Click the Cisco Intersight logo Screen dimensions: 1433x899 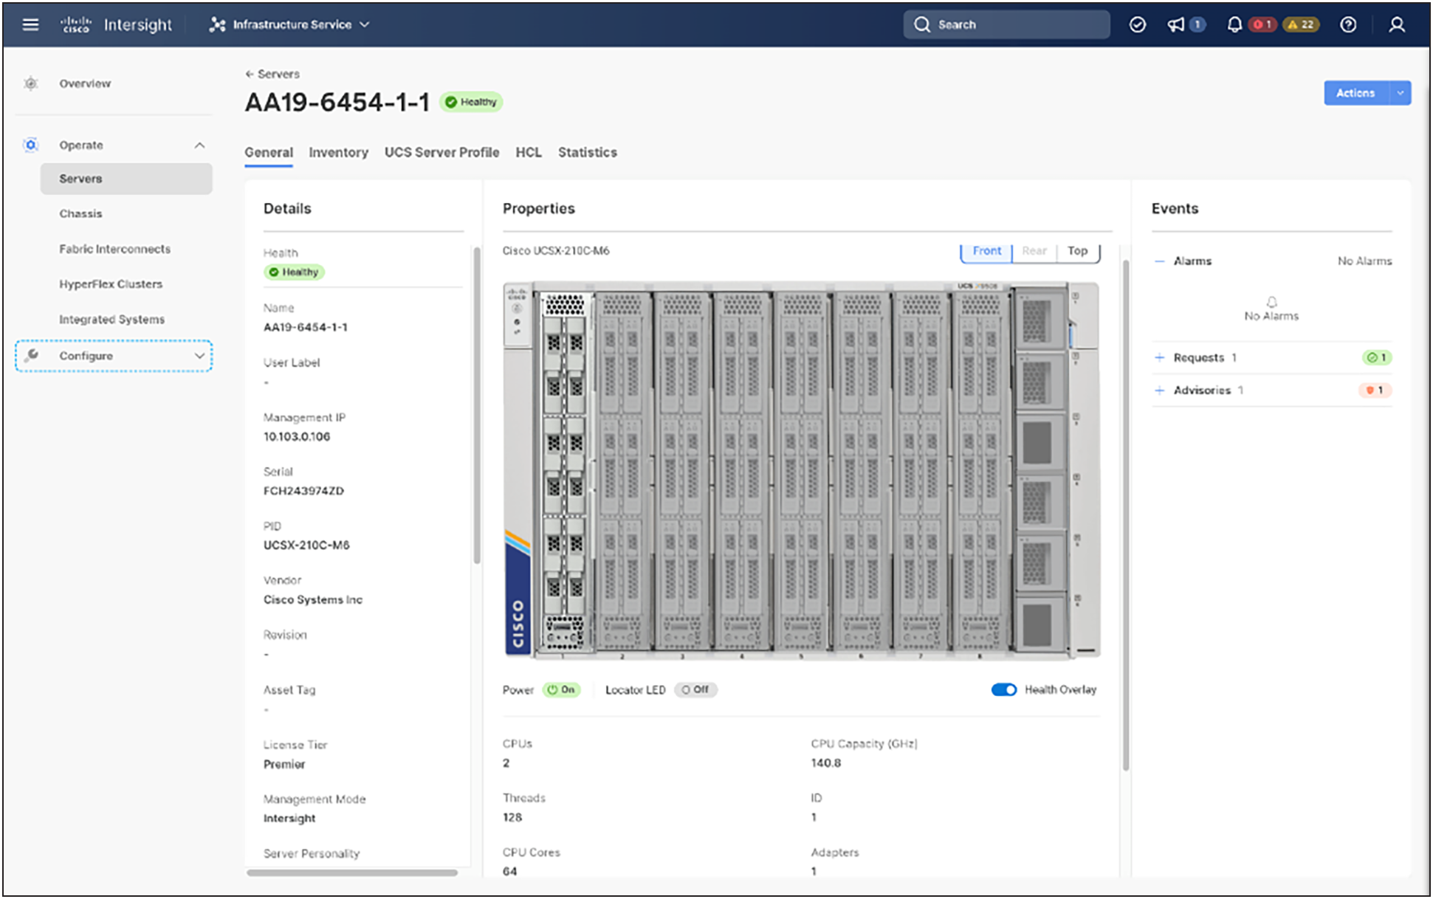(x=116, y=24)
